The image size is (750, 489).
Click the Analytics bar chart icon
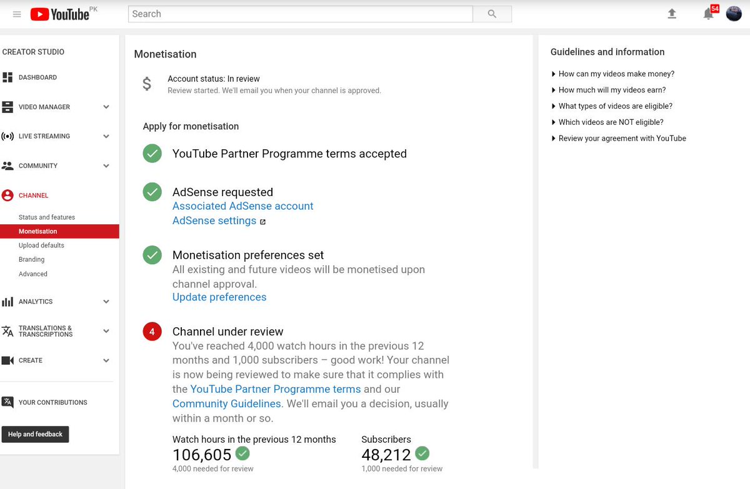[7, 302]
